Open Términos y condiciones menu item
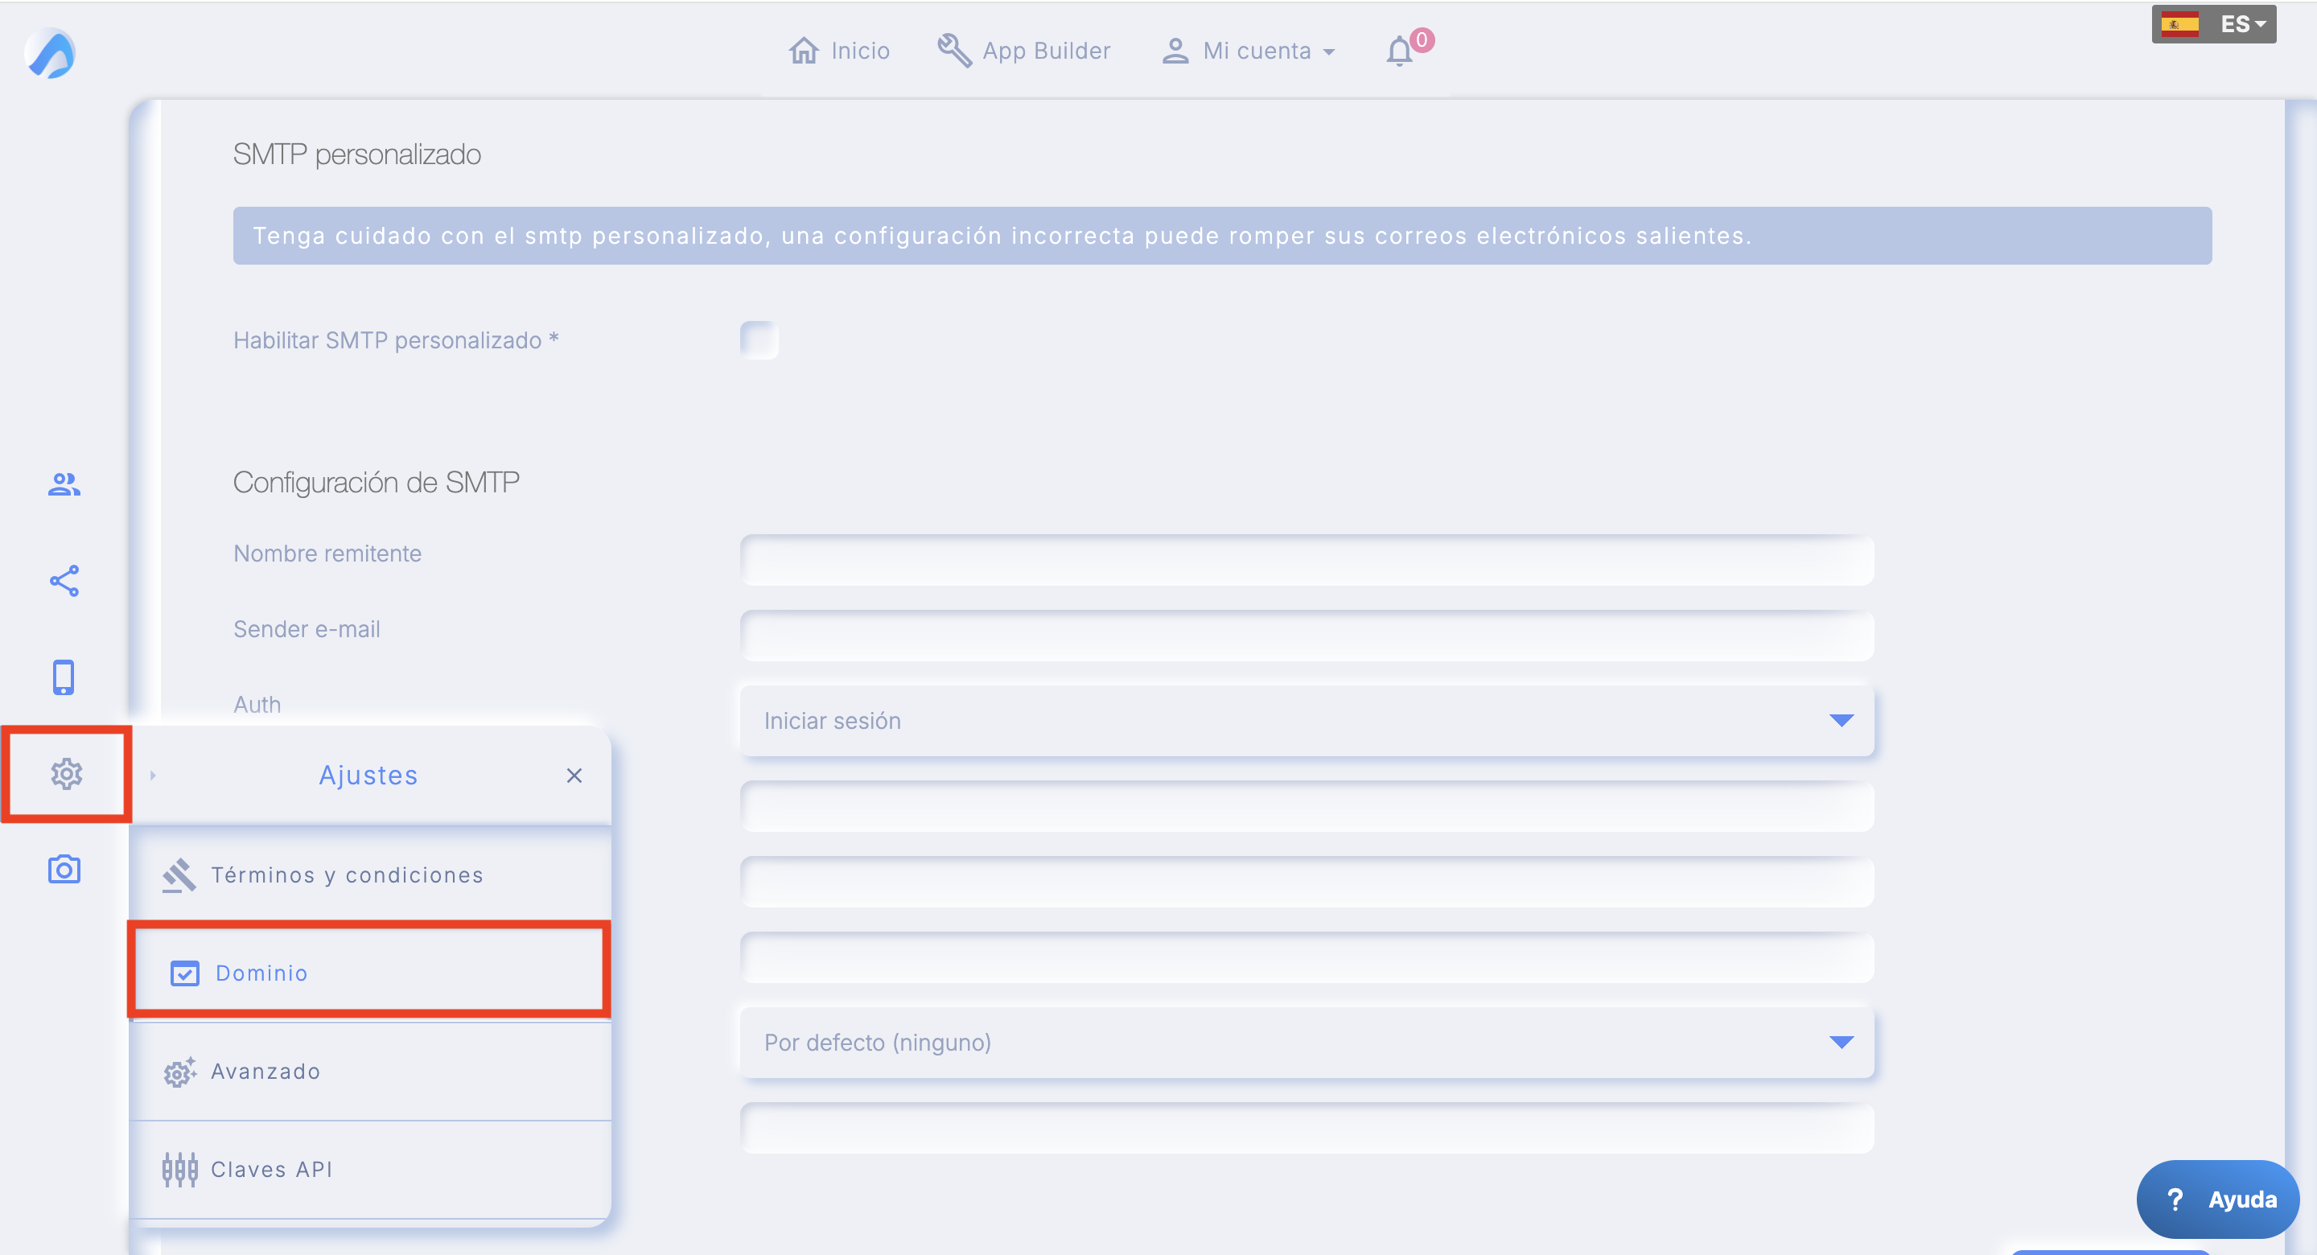 (x=370, y=875)
